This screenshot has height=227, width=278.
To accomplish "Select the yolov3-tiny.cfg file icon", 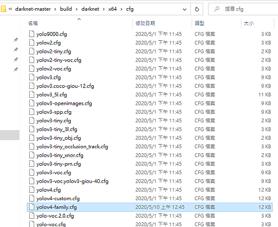I will [32, 120].
